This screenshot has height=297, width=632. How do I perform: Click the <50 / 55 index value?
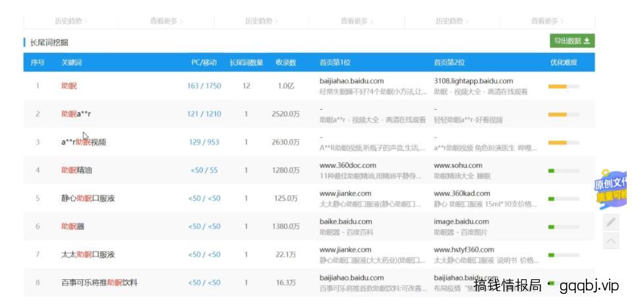(x=204, y=170)
